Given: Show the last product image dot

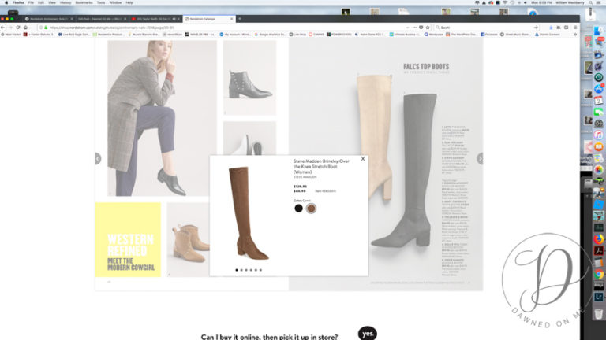Looking at the screenshot, I should tap(260, 270).
